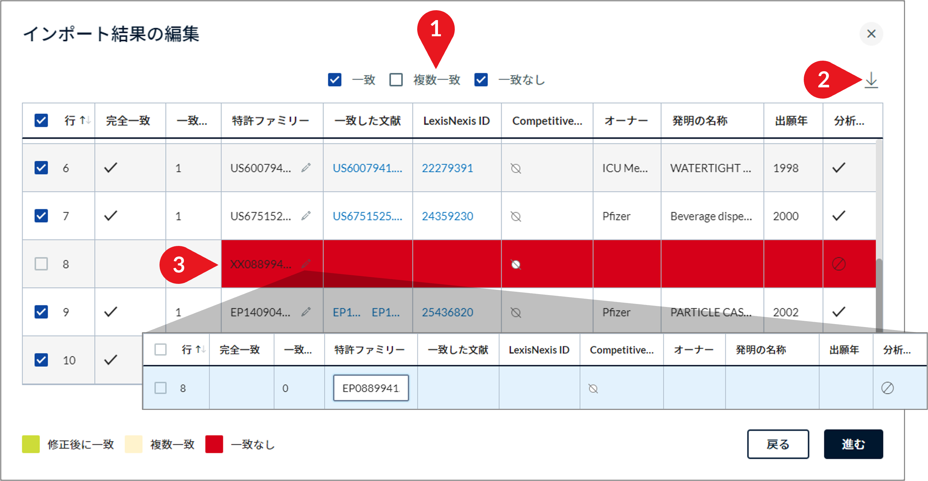Open LexisNexis ID link 22279391
Image resolution: width=928 pixels, height=481 pixels.
tap(447, 167)
